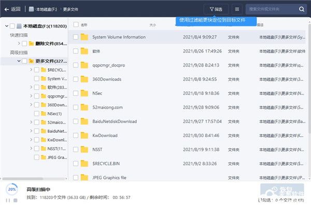The width and height of the screenshot is (311, 205).
Task: Switch view with the list-view icon
Action: click(x=237, y=9)
